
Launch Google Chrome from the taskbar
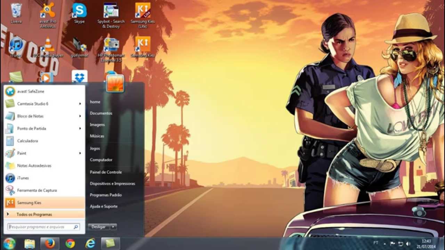pyautogui.click(x=70, y=244)
